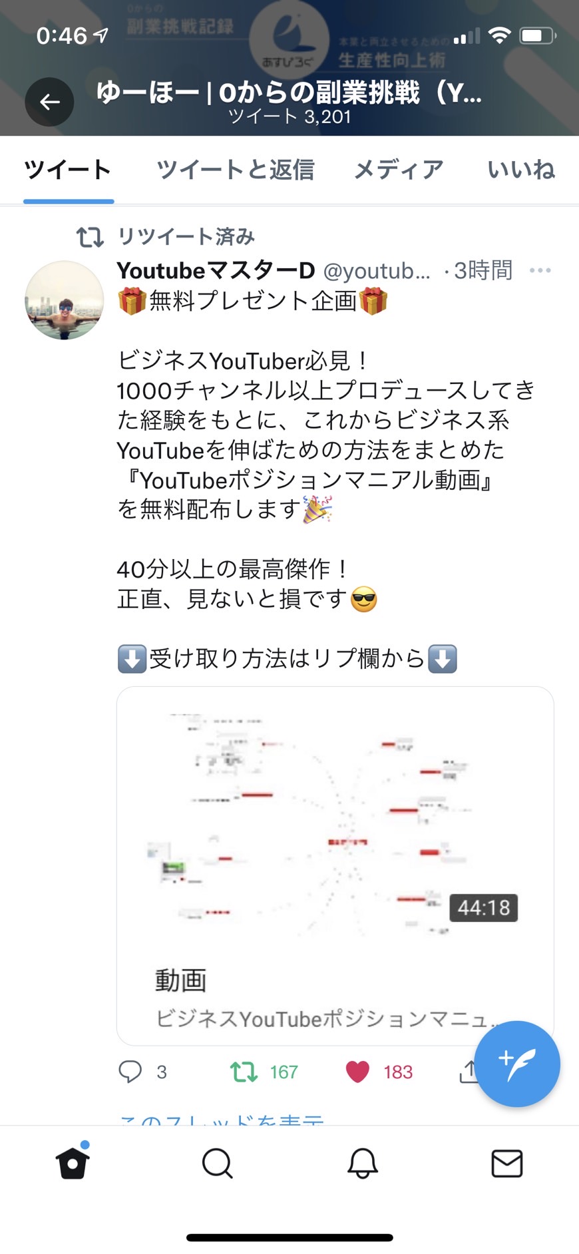Tap the share icon below the tweet
Viewport: 579px width, 1254px height.
pos(469,1072)
